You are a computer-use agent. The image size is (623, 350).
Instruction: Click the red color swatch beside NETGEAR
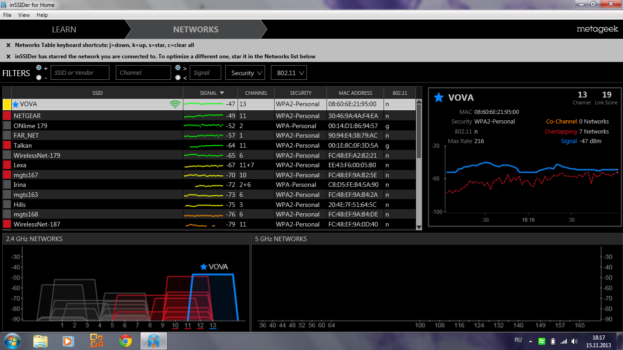tap(7, 116)
